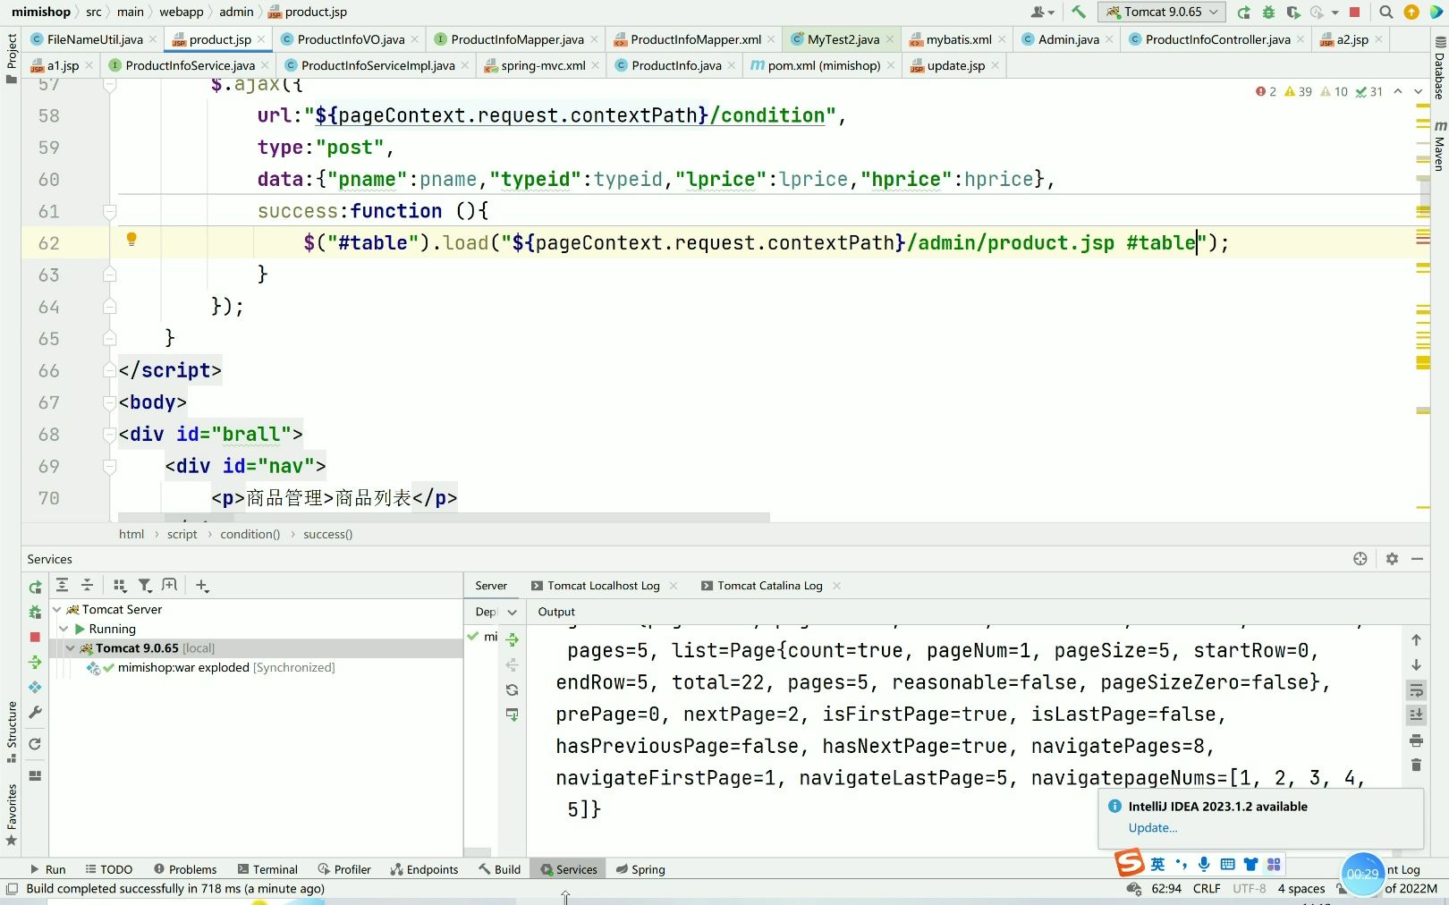Click the editor horizontal scrollbar thumb

coord(444,517)
